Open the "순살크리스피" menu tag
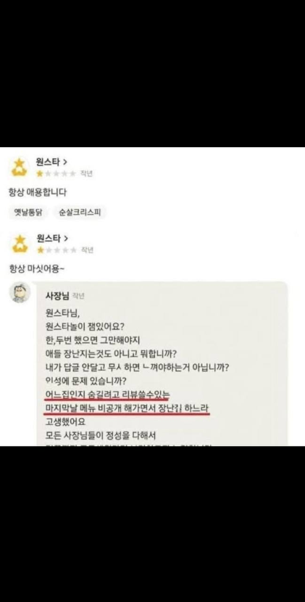 [x=80, y=213]
